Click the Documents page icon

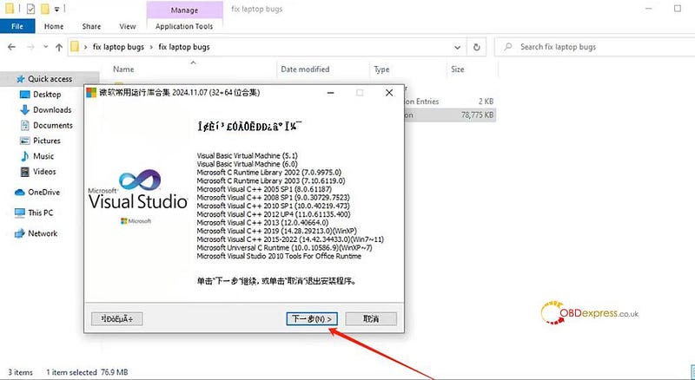(25, 125)
